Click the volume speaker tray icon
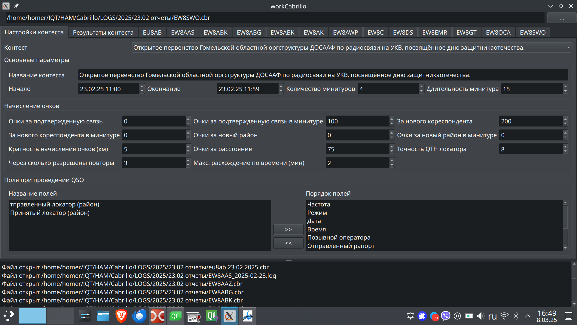Viewport: 577px width, 325px height. click(481, 316)
